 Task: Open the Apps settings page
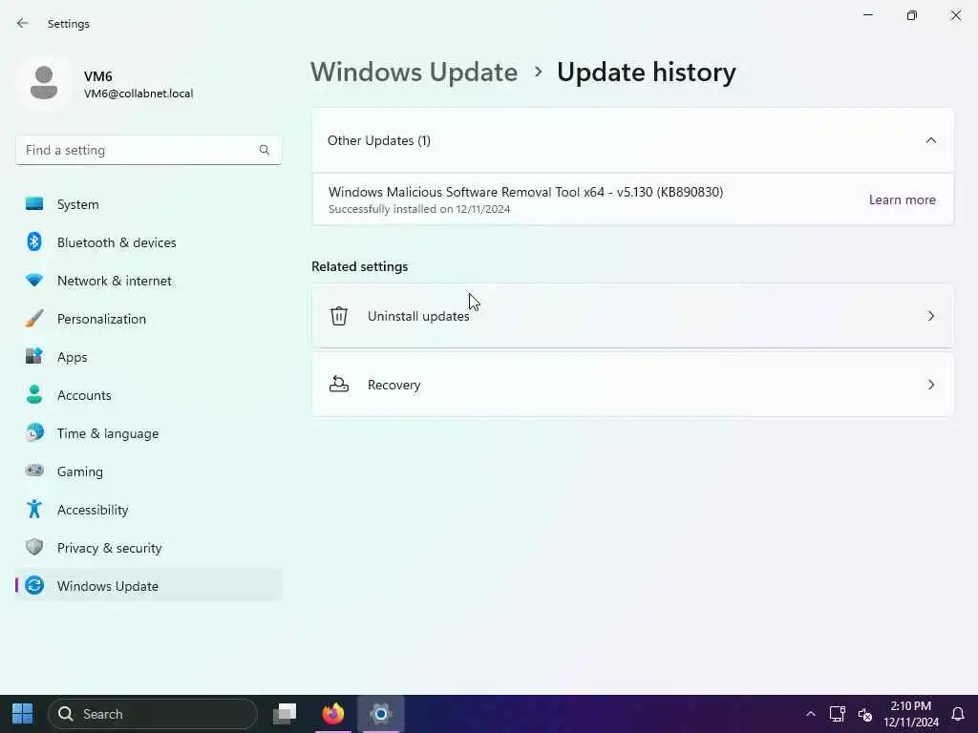(148, 357)
